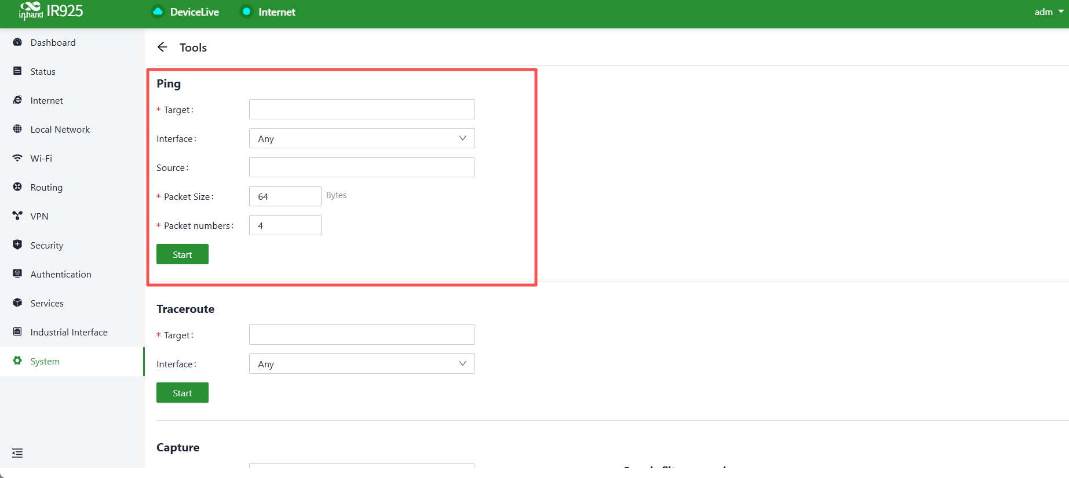Open the Authentication menu item
Screen dimensions: 1069x478
(72, 274)
